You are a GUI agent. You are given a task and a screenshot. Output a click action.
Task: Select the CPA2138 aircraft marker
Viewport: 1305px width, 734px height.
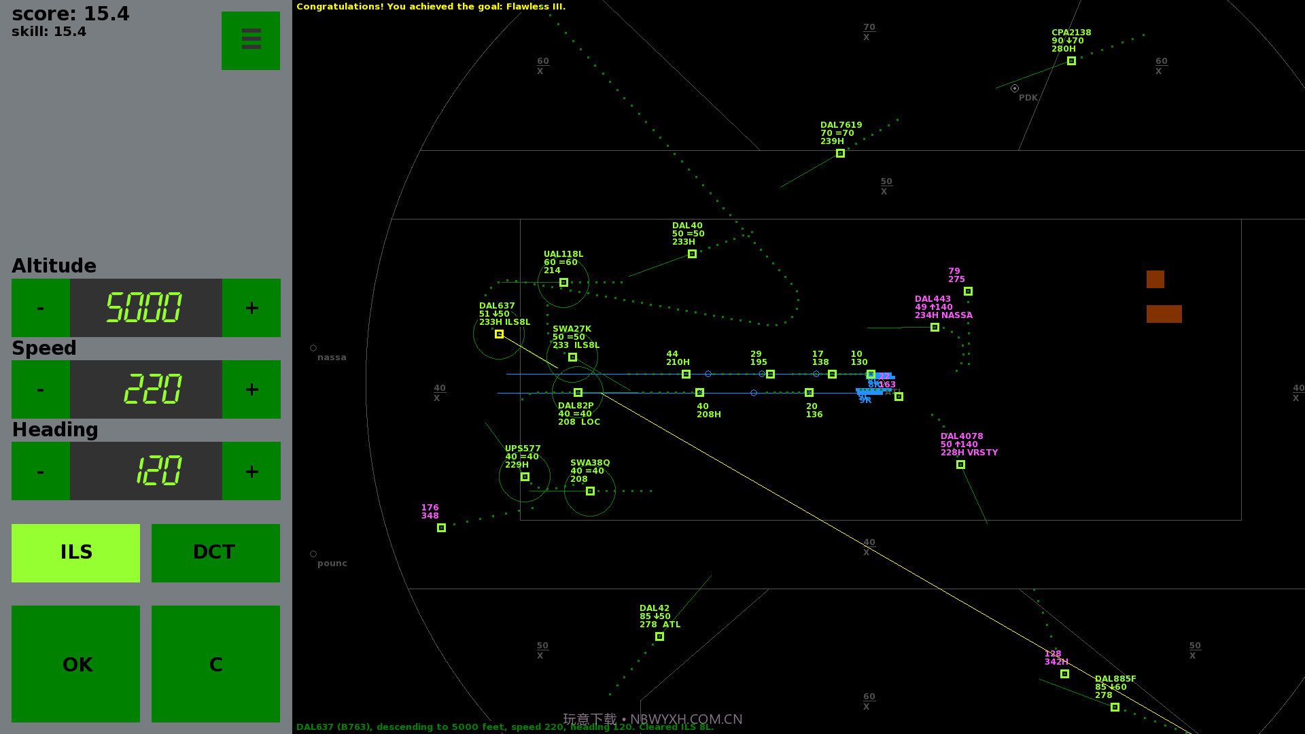pos(1071,61)
